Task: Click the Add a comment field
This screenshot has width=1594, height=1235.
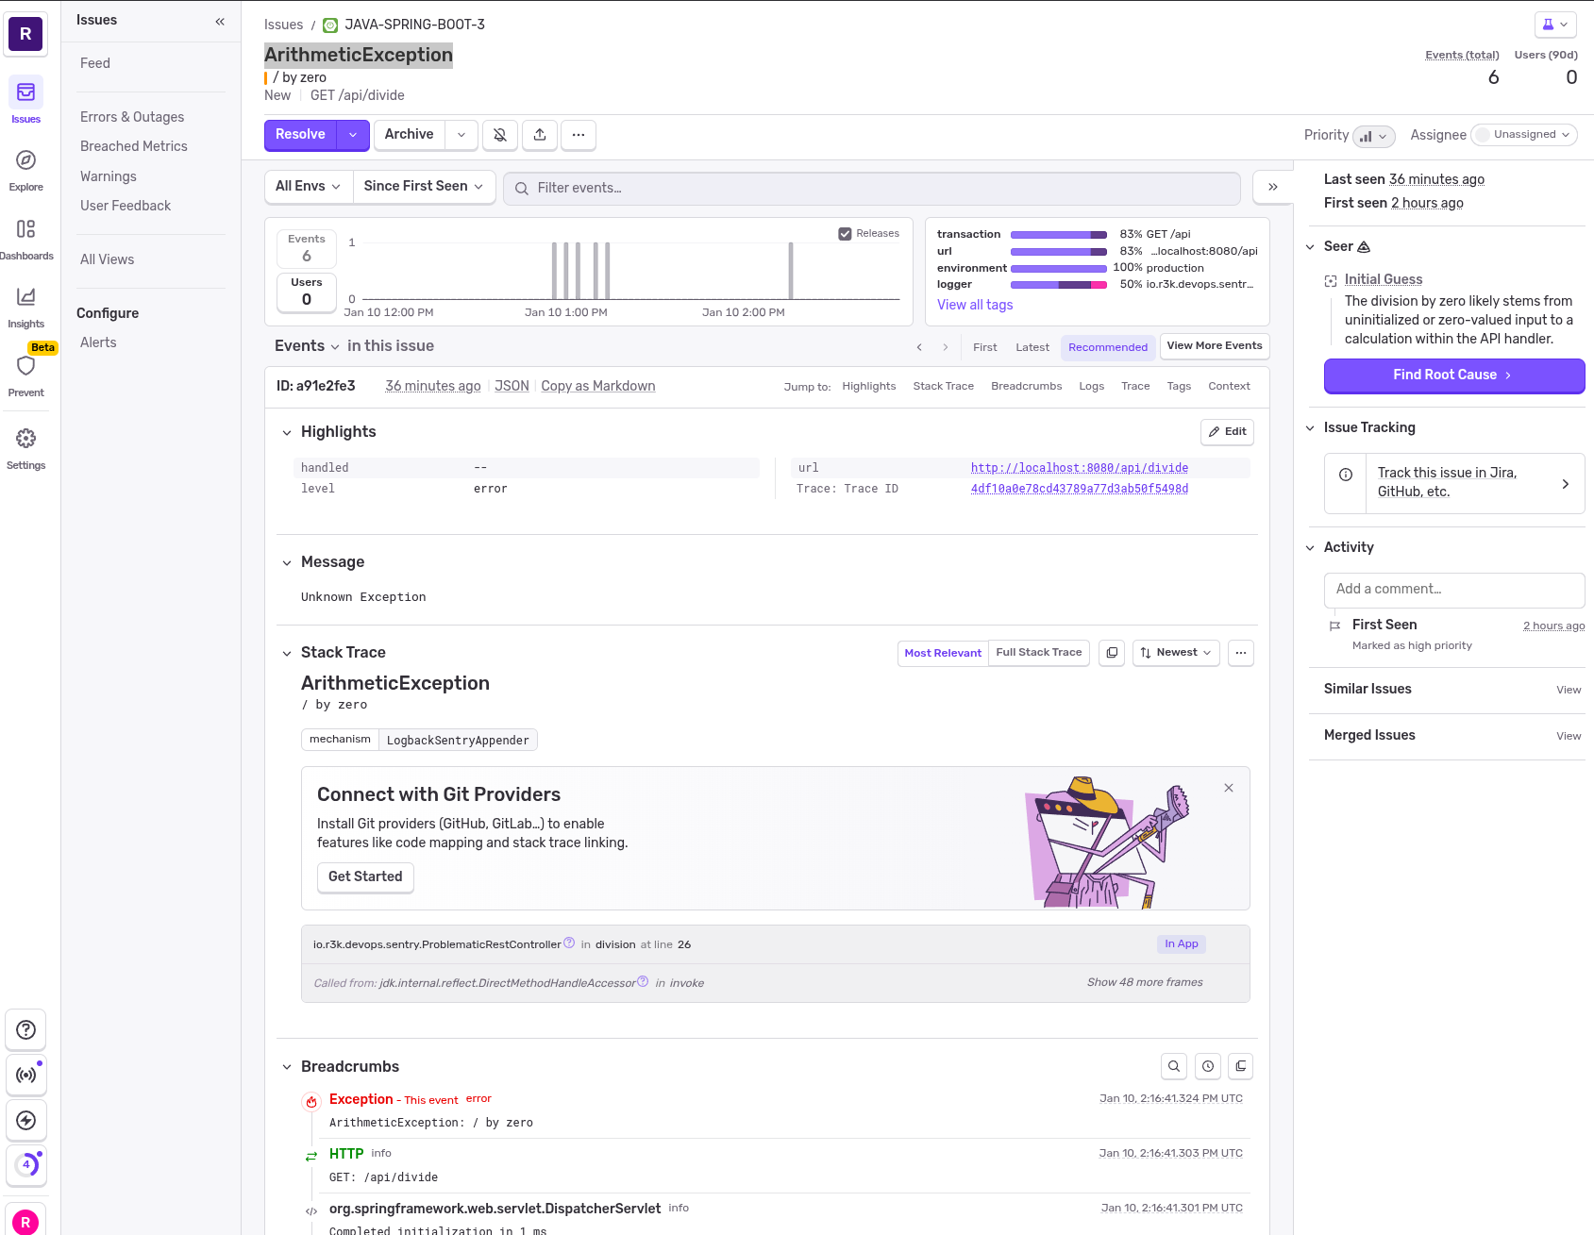Action: tap(1454, 590)
